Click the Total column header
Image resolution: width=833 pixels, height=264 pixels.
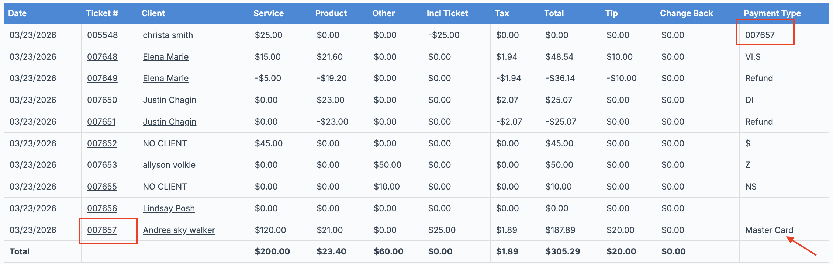pyautogui.click(x=553, y=13)
